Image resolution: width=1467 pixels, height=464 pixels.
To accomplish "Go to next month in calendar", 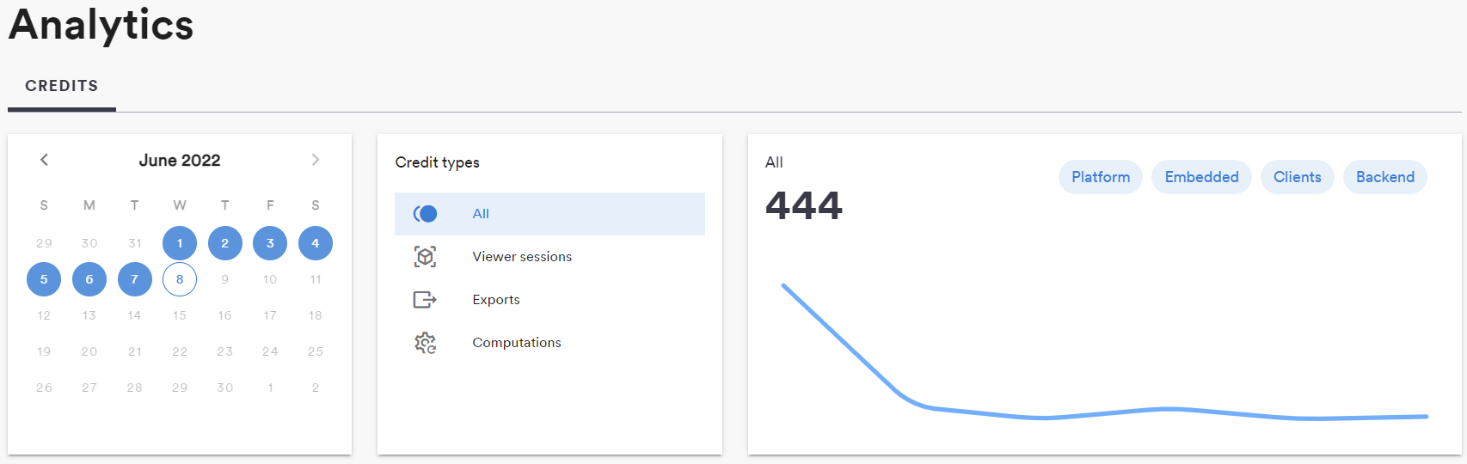I will pyautogui.click(x=316, y=160).
